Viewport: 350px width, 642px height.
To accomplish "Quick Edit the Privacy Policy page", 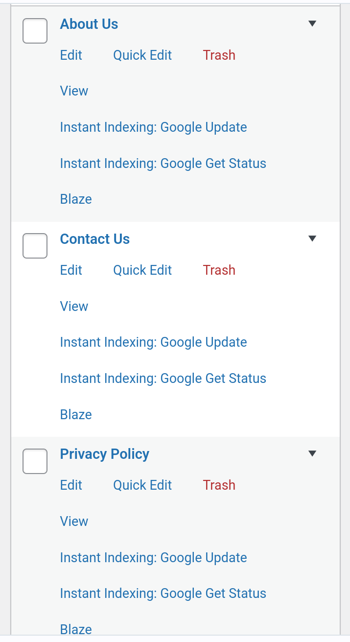I will (142, 485).
